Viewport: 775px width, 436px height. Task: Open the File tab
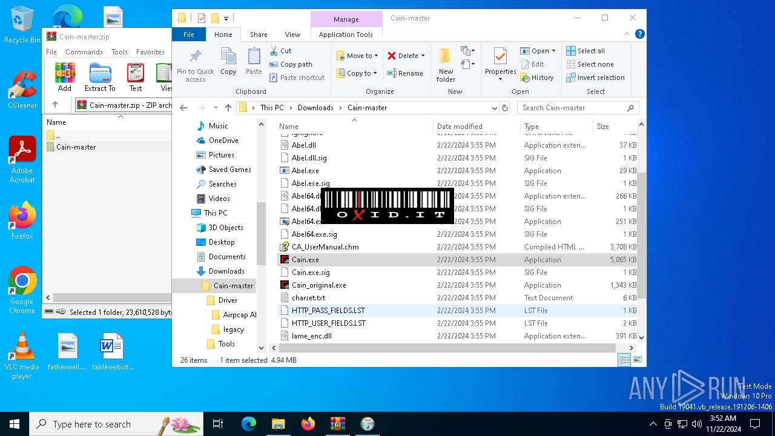tap(189, 35)
